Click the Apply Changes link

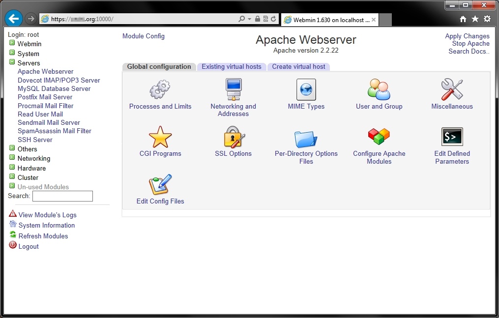(467, 36)
